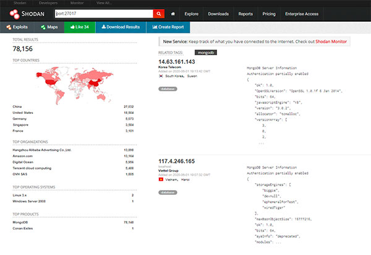
Task: Filter by MongoDB product
Action: tap(20, 222)
